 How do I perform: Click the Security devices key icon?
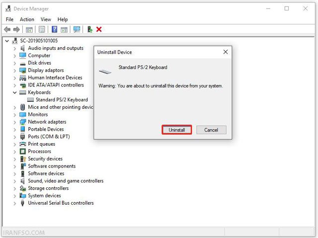(x=23, y=159)
